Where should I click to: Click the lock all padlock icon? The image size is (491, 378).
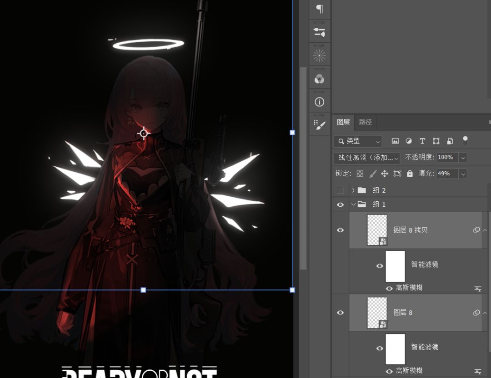coord(410,174)
